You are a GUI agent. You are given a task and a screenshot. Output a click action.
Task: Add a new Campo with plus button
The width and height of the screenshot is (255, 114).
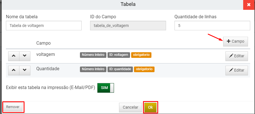(x=236, y=42)
